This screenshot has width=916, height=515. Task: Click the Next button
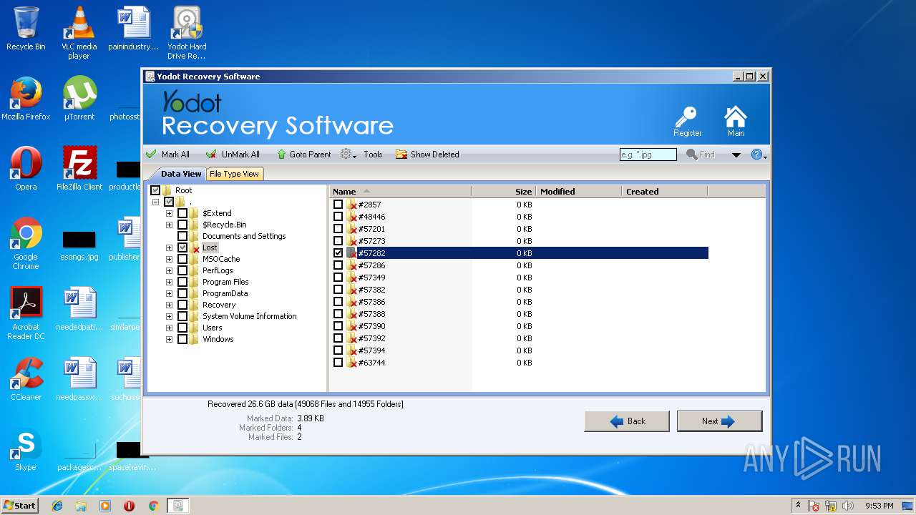tap(719, 421)
